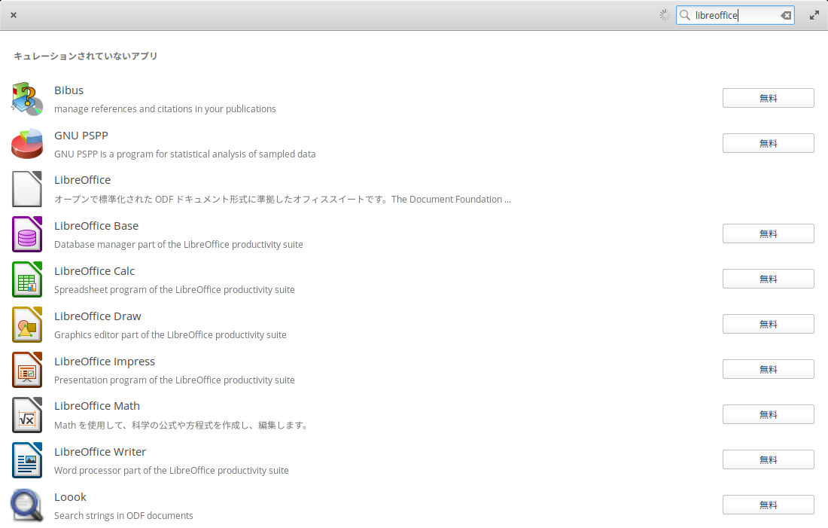Image resolution: width=828 pixels, height=528 pixels.
Task: Clear the search text with the backspace icon
Action: (786, 15)
